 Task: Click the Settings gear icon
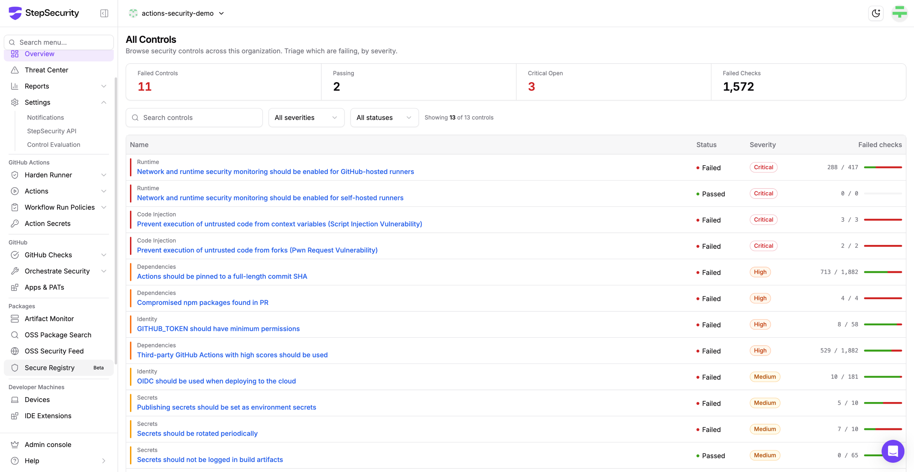coord(15,102)
